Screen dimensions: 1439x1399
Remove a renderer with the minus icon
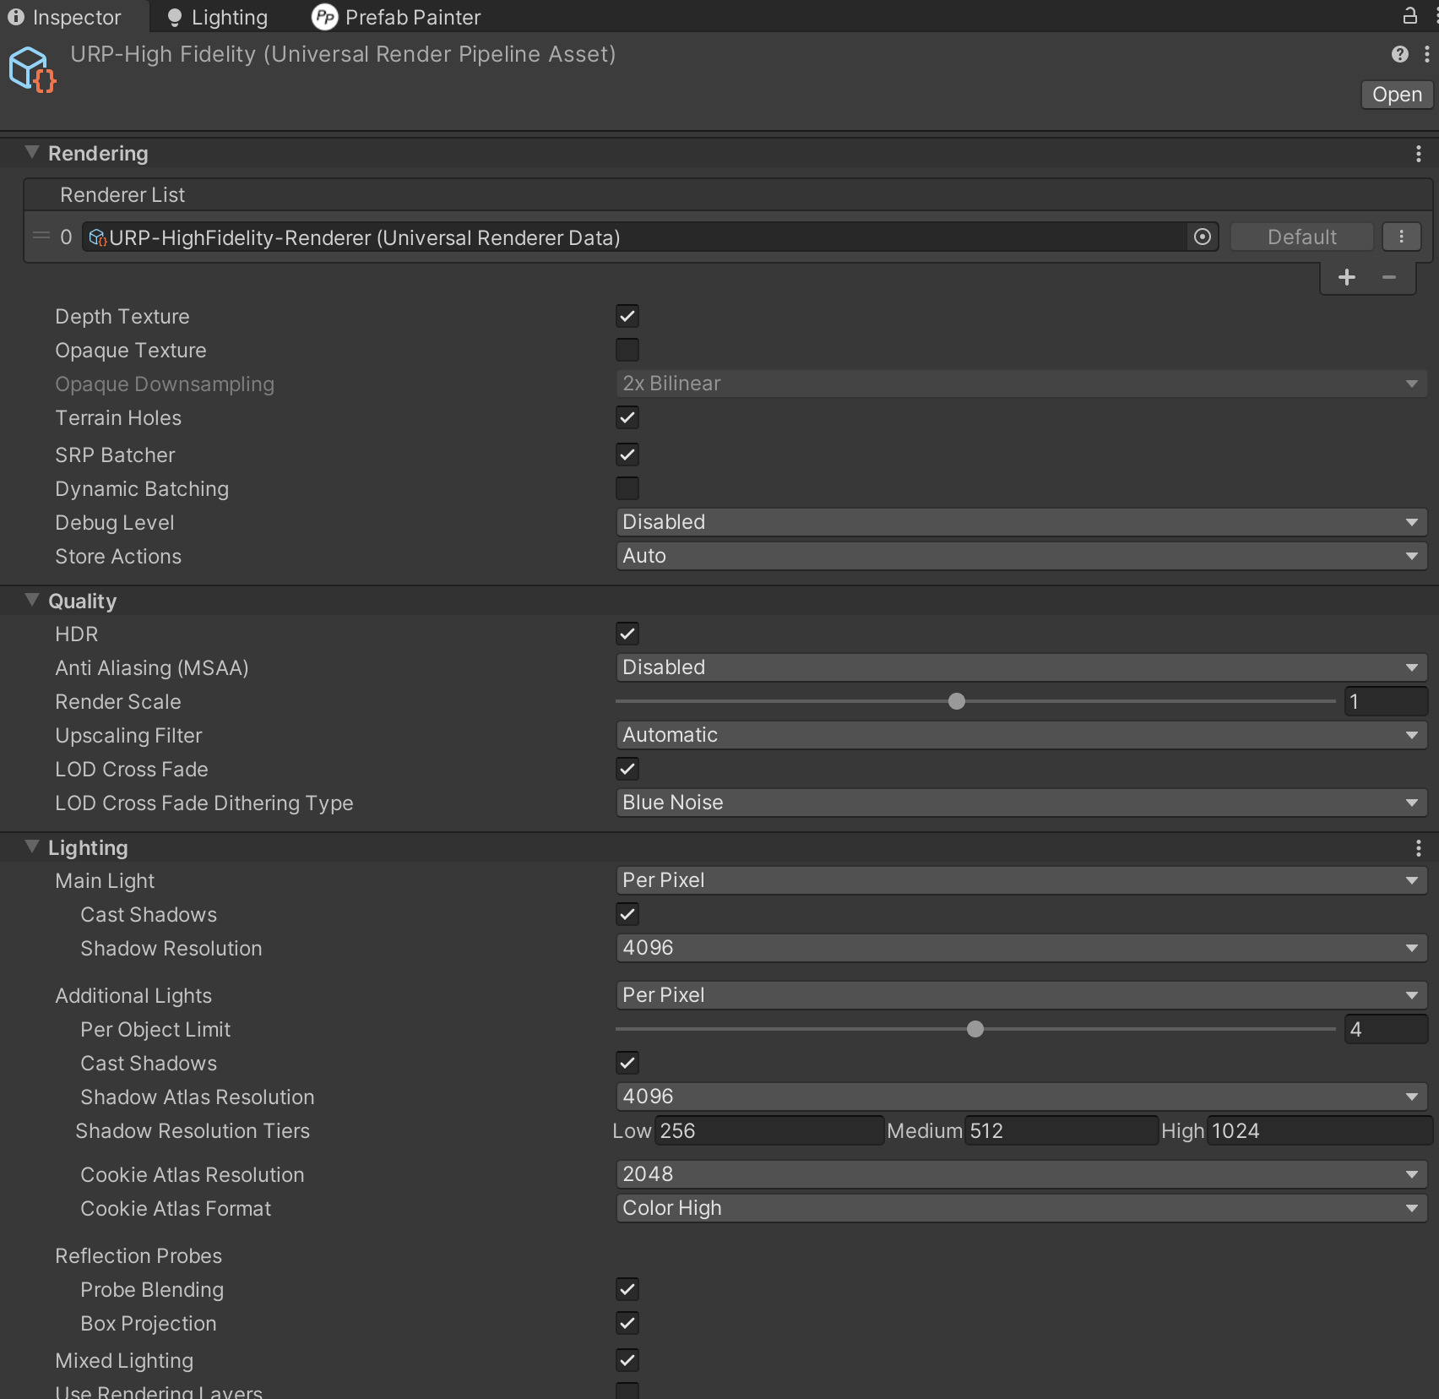[x=1389, y=277]
